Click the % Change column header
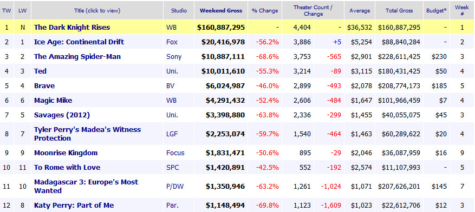The width and height of the screenshot is (475, 212). click(265, 11)
